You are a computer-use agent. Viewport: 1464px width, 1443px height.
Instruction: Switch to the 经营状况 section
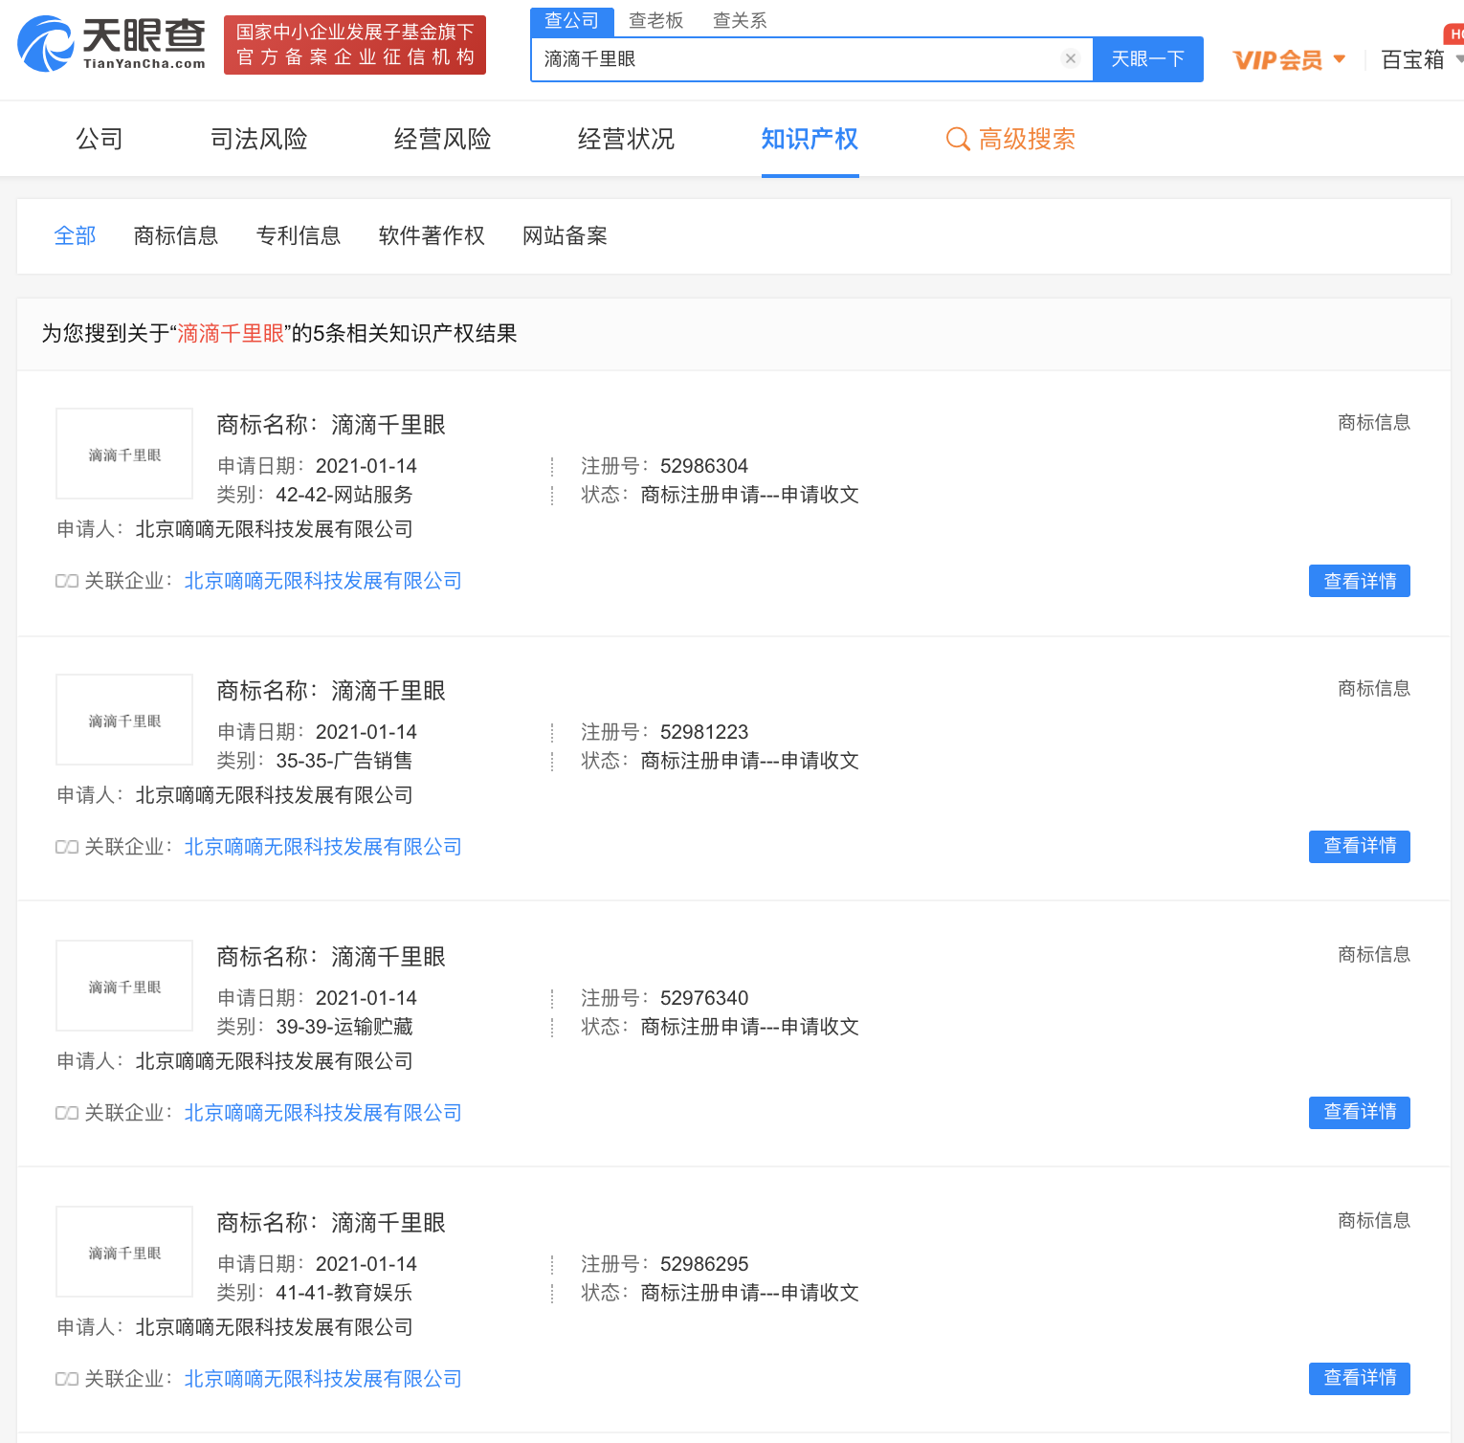click(625, 139)
